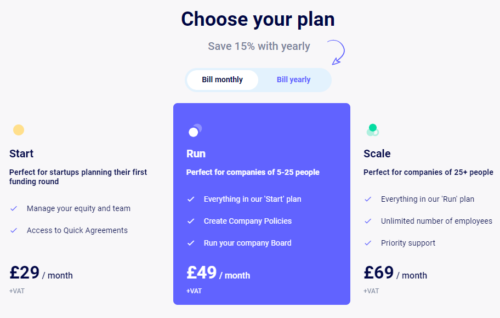The width and height of the screenshot is (500, 318).
Task: Click the Run plan overlapping circles icon
Action: tap(195, 130)
